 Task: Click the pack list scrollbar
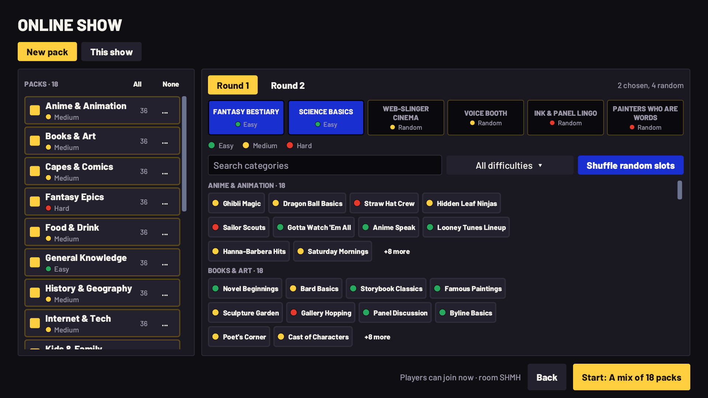pyautogui.click(x=184, y=154)
